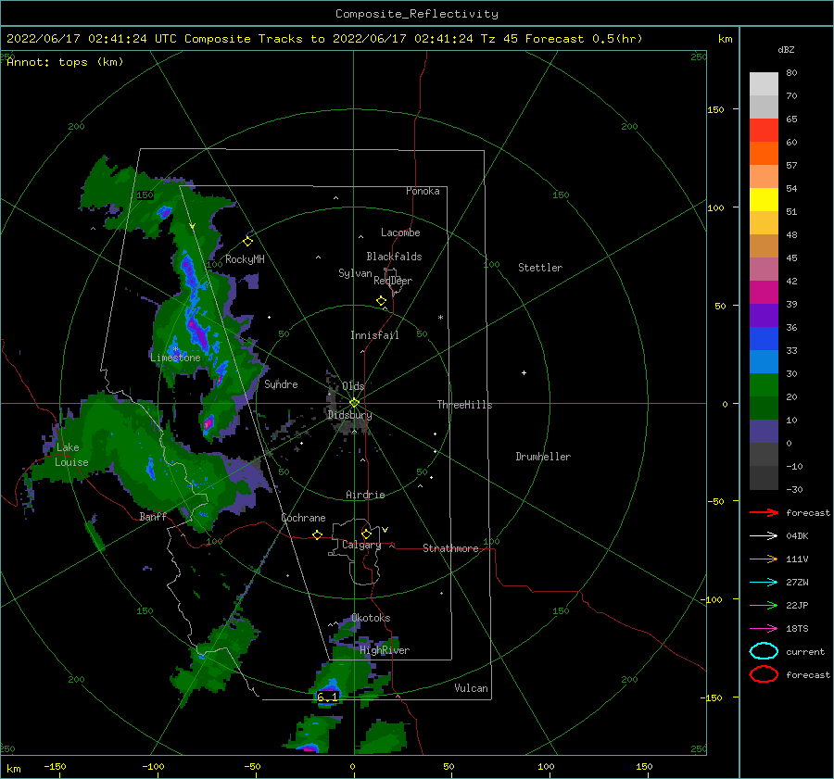Click the dBZ legend heading
This screenshot has height=779, width=834.
pyautogui.click(x=786, y=50)
